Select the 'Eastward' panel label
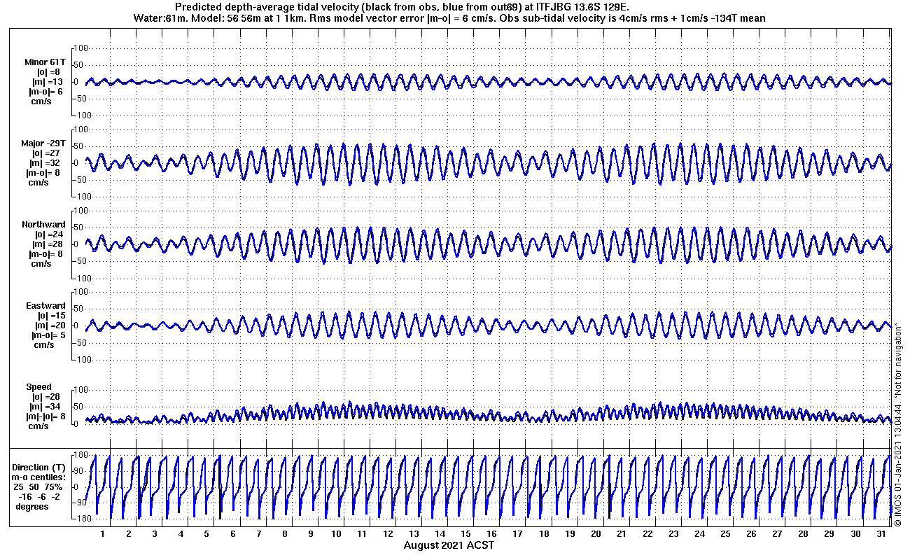The width and height of the screenshot is (910, 560). pos(45,306)
